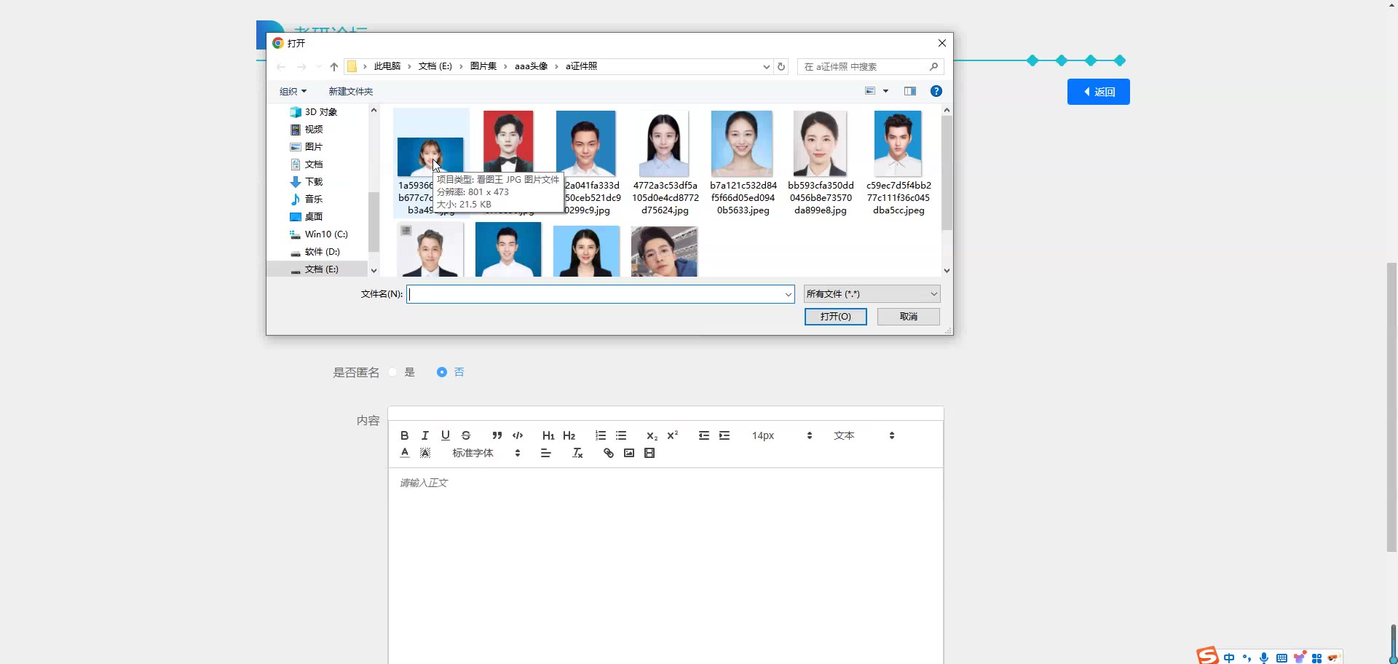1398x664 pixels.
Task: Insert a blockquote using the quote icon
Action: click(497, 435)
